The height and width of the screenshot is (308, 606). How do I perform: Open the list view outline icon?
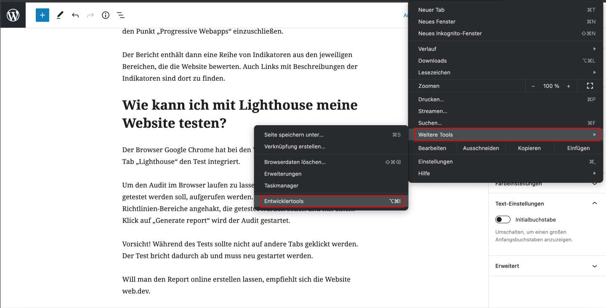(x=121, y=15)
